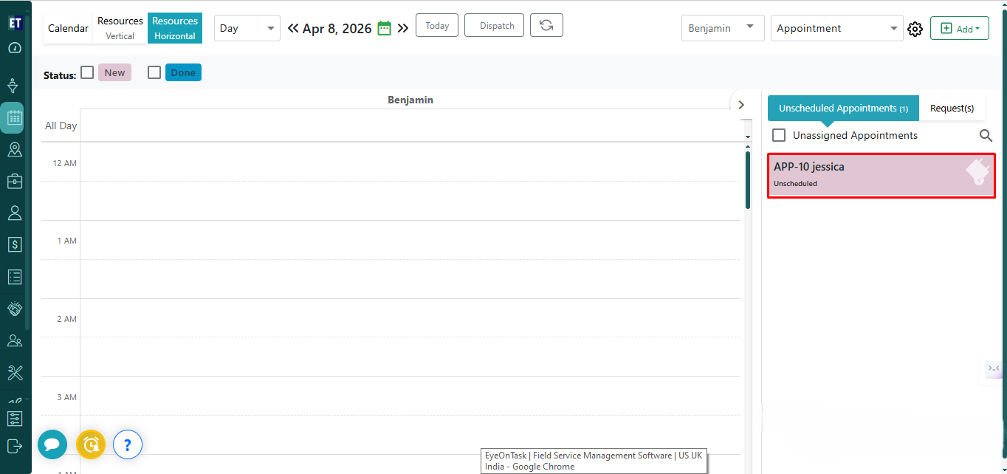Open the calendar date picker icon
This screenshot has width=1007, height=474.
pyautogui.click(x=384, y=28)
